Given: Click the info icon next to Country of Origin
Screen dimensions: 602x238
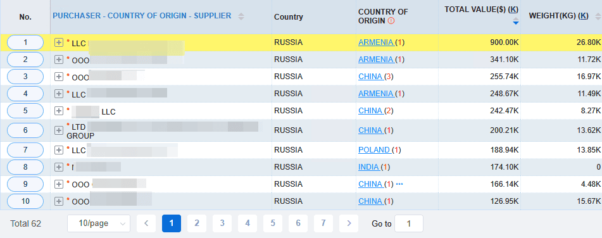Looking at the screenshot, I should point(391,21).
